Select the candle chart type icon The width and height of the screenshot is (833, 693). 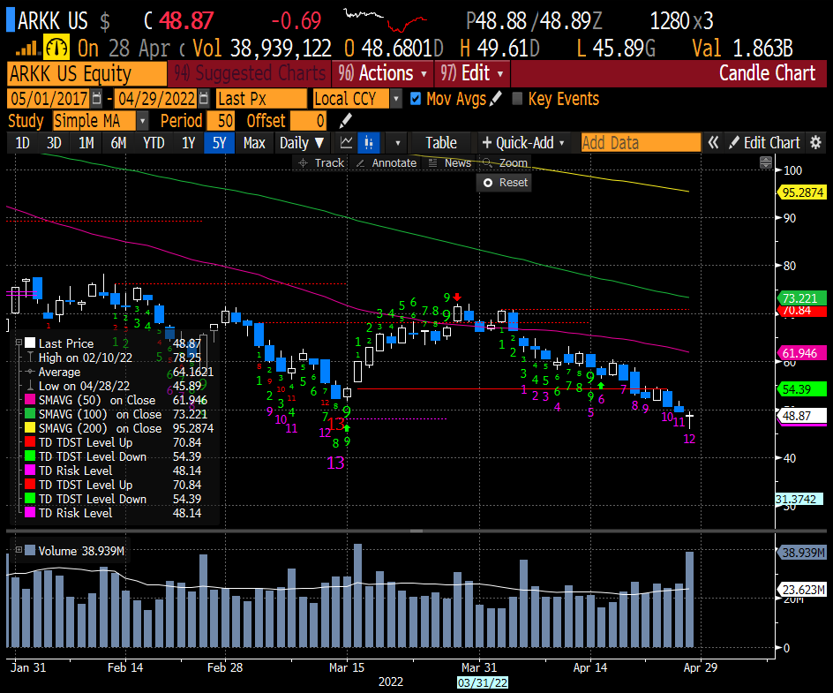click(x=369, y=143)
